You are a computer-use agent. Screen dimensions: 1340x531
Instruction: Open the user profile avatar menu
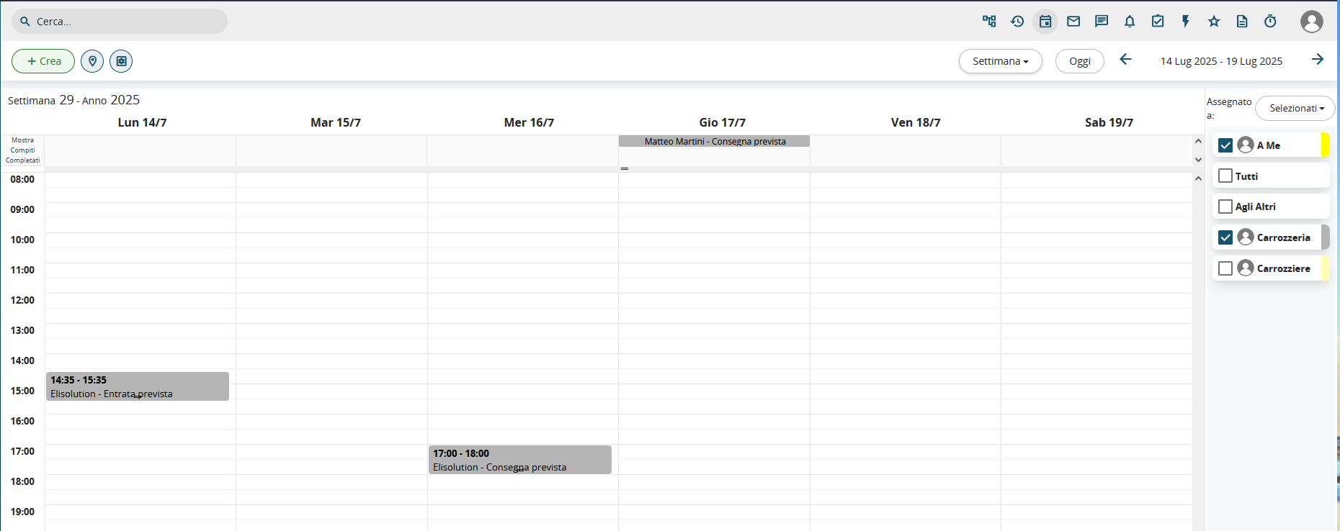(x=1311, y=22)
